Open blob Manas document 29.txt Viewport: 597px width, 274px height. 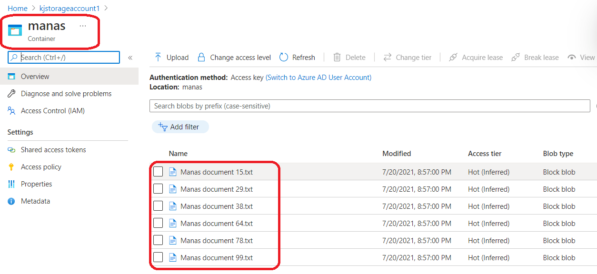point(217,189)
